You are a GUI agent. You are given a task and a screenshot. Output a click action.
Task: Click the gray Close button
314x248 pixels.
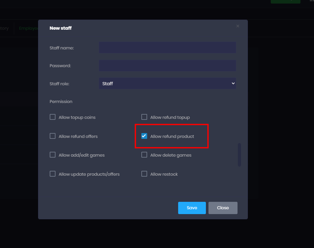223,208
